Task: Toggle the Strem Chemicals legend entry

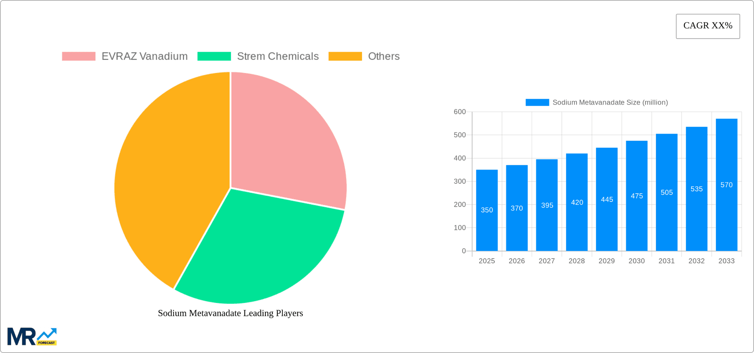Action: coord(278,56)
